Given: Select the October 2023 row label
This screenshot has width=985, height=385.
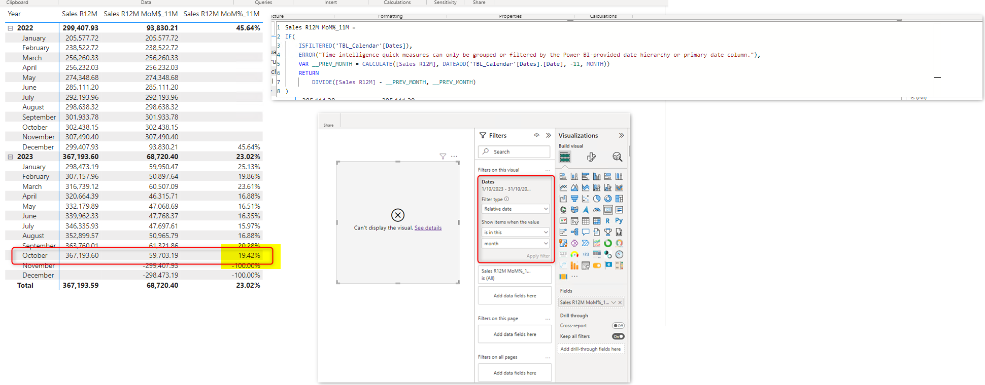Looking at the screenshot, I should 35,256.
